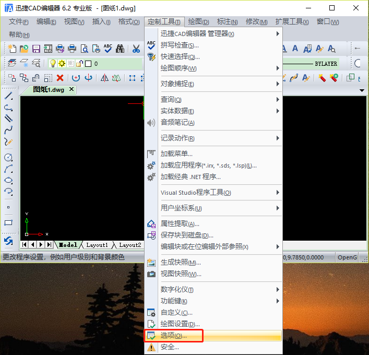Click the New drawing icon in toolbar
369x355 pixels.
point(12,49)
